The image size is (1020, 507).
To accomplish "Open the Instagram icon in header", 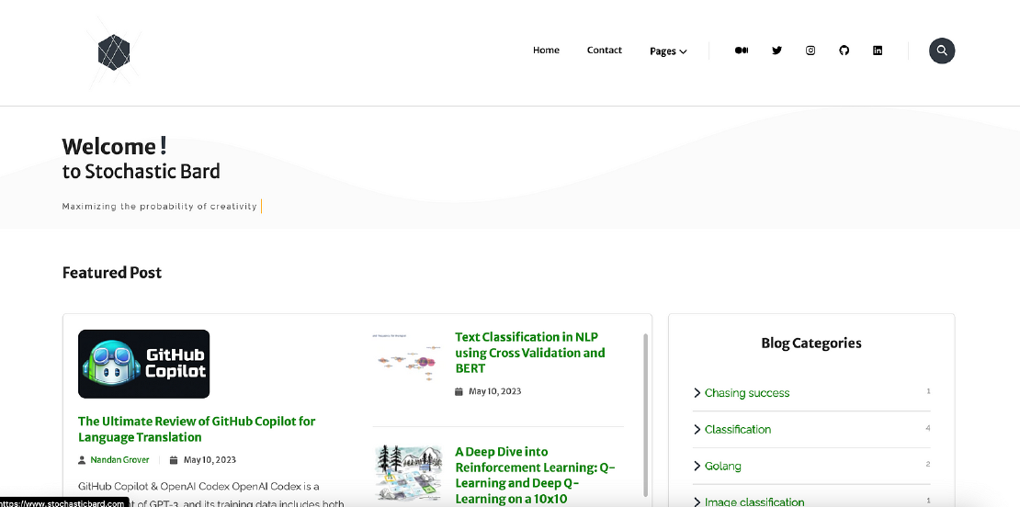I will click(x=810, y=50).
